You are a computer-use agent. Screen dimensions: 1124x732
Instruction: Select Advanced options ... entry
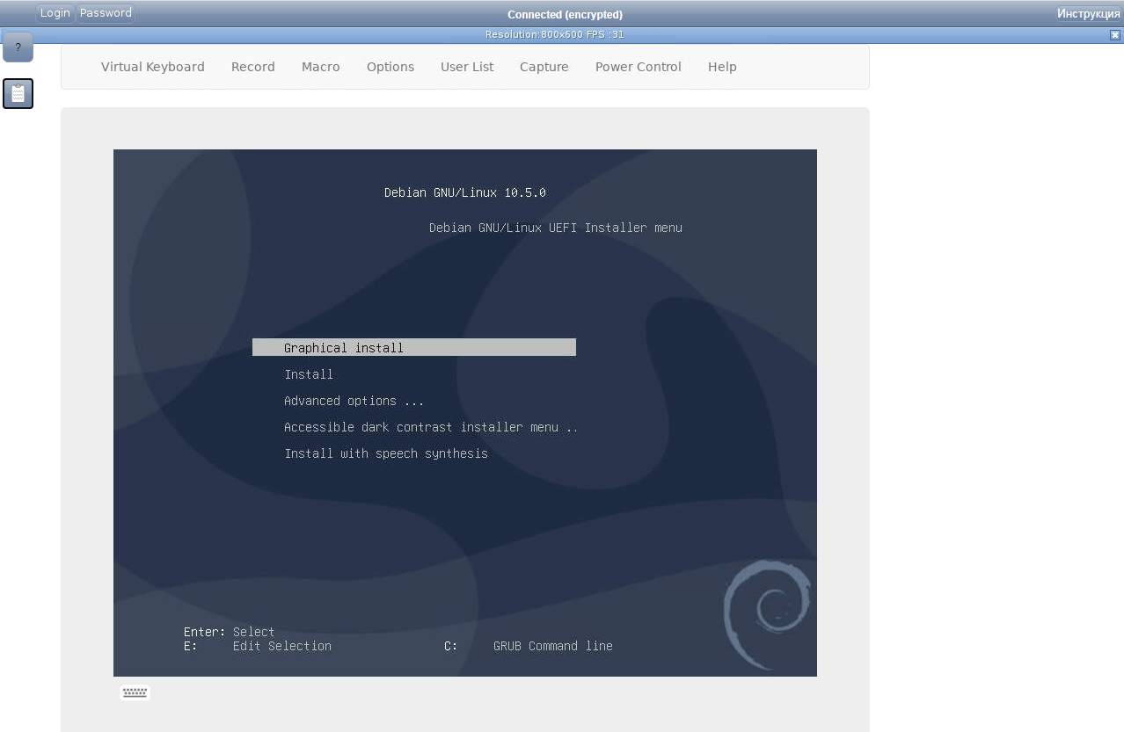[x=354, y=401]
